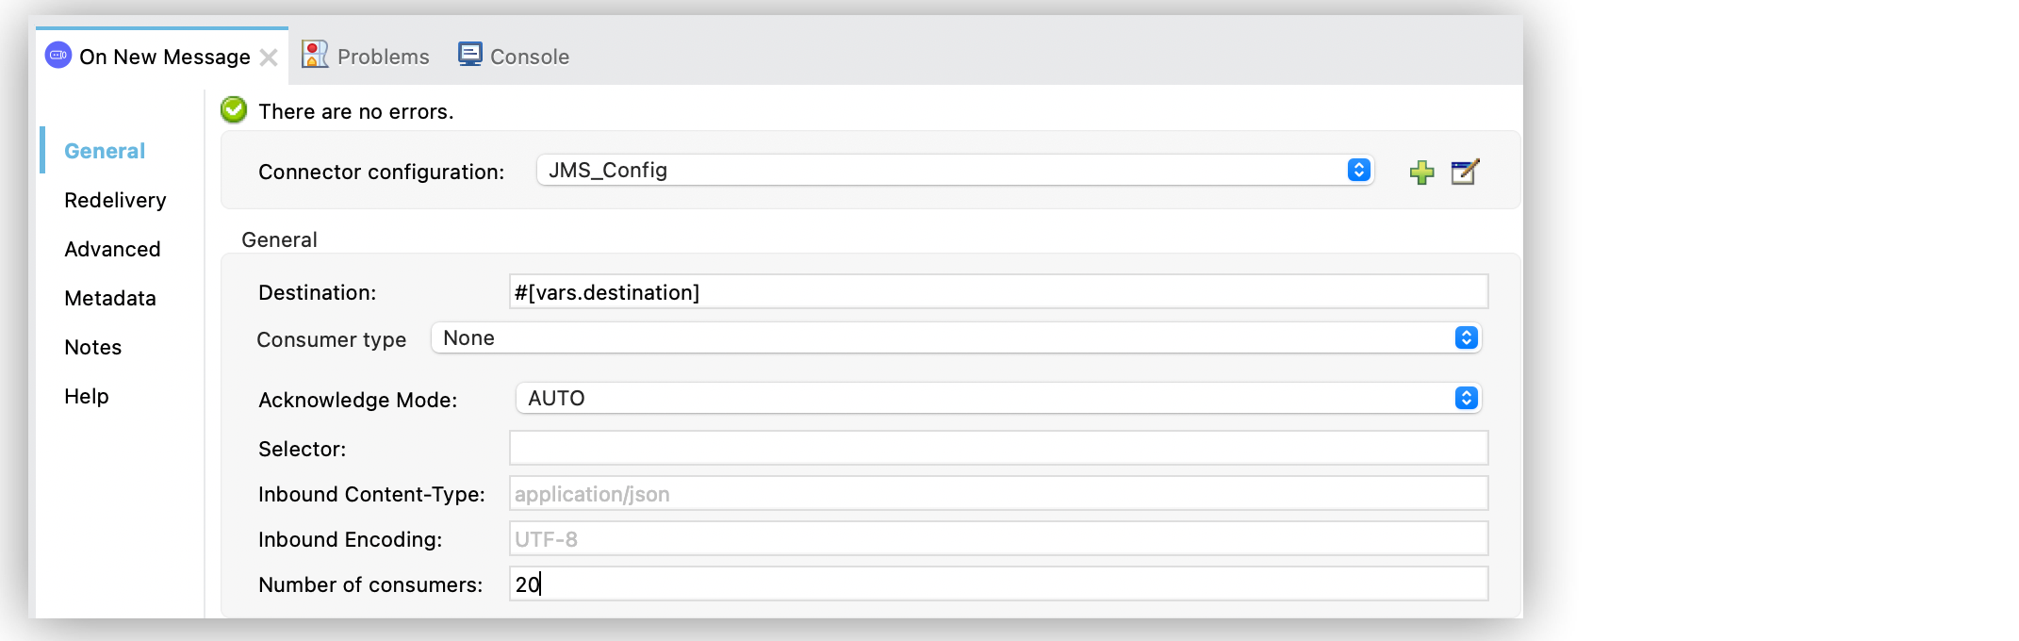Close the On New Message tab
2019x641 pixels.
pos(269,58)
